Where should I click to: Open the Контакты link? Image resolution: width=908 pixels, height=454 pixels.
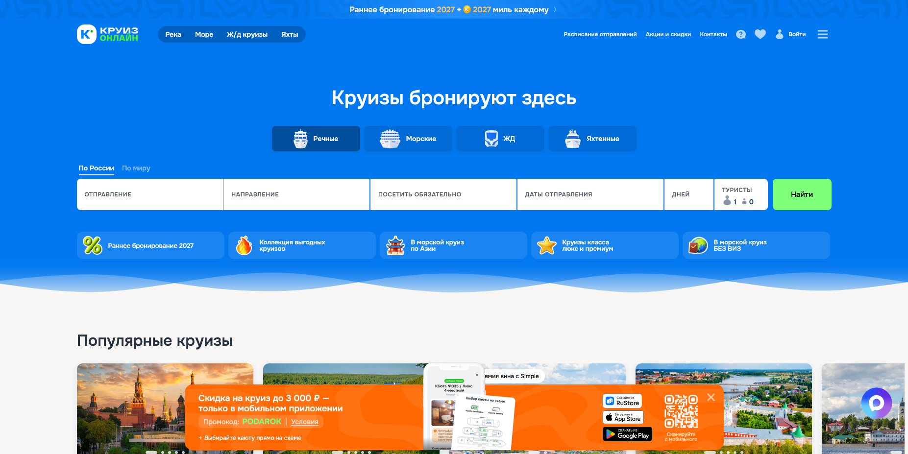[x=713, y=34]
